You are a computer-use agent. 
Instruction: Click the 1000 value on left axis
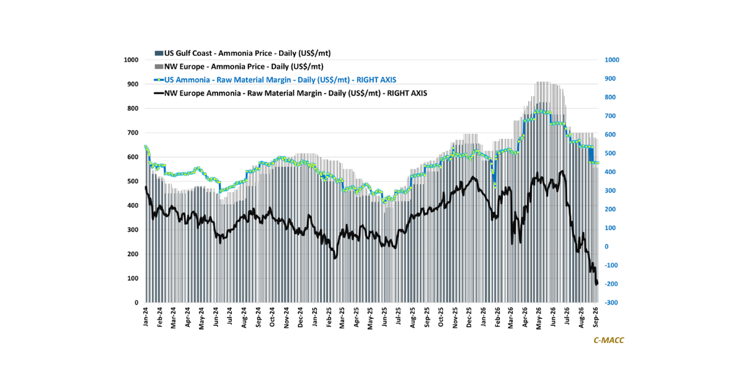coord(131,60)
